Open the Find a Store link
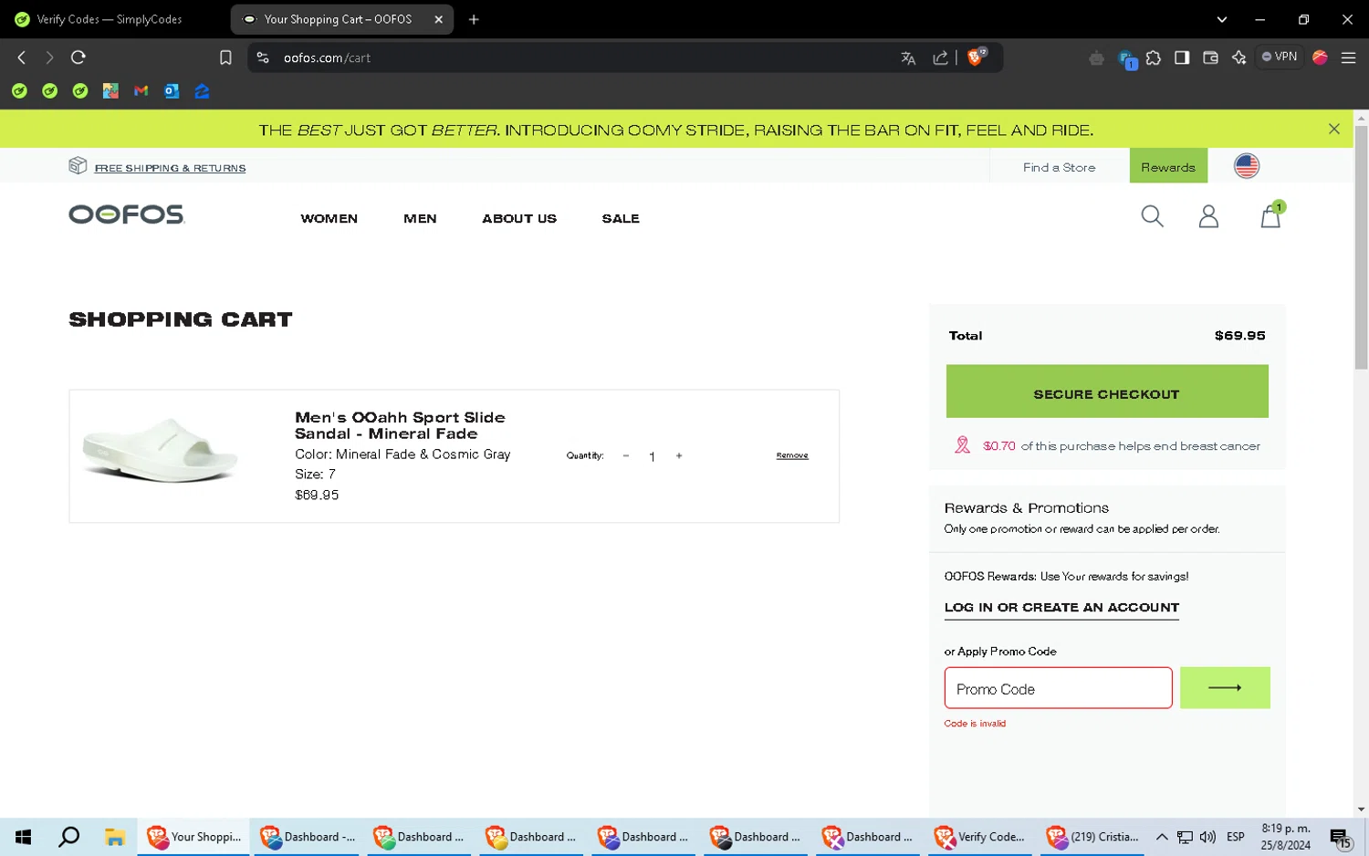 tap(1059, 167)
